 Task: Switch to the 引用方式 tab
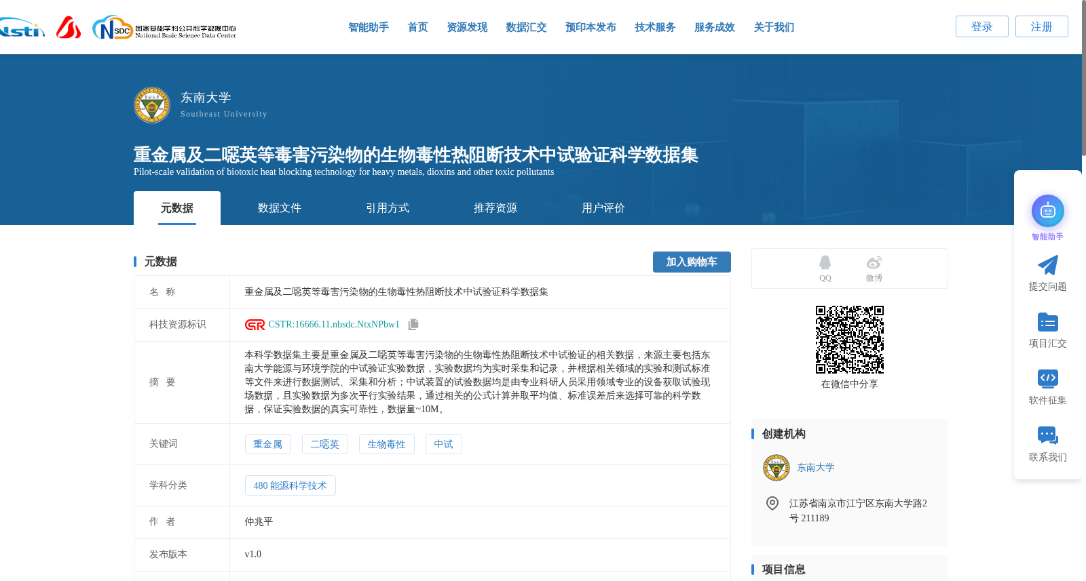388,208
